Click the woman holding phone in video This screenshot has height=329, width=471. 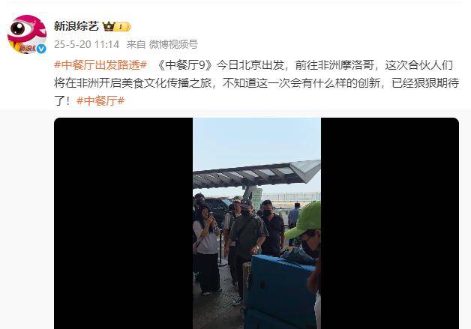[x=207, y=250]
